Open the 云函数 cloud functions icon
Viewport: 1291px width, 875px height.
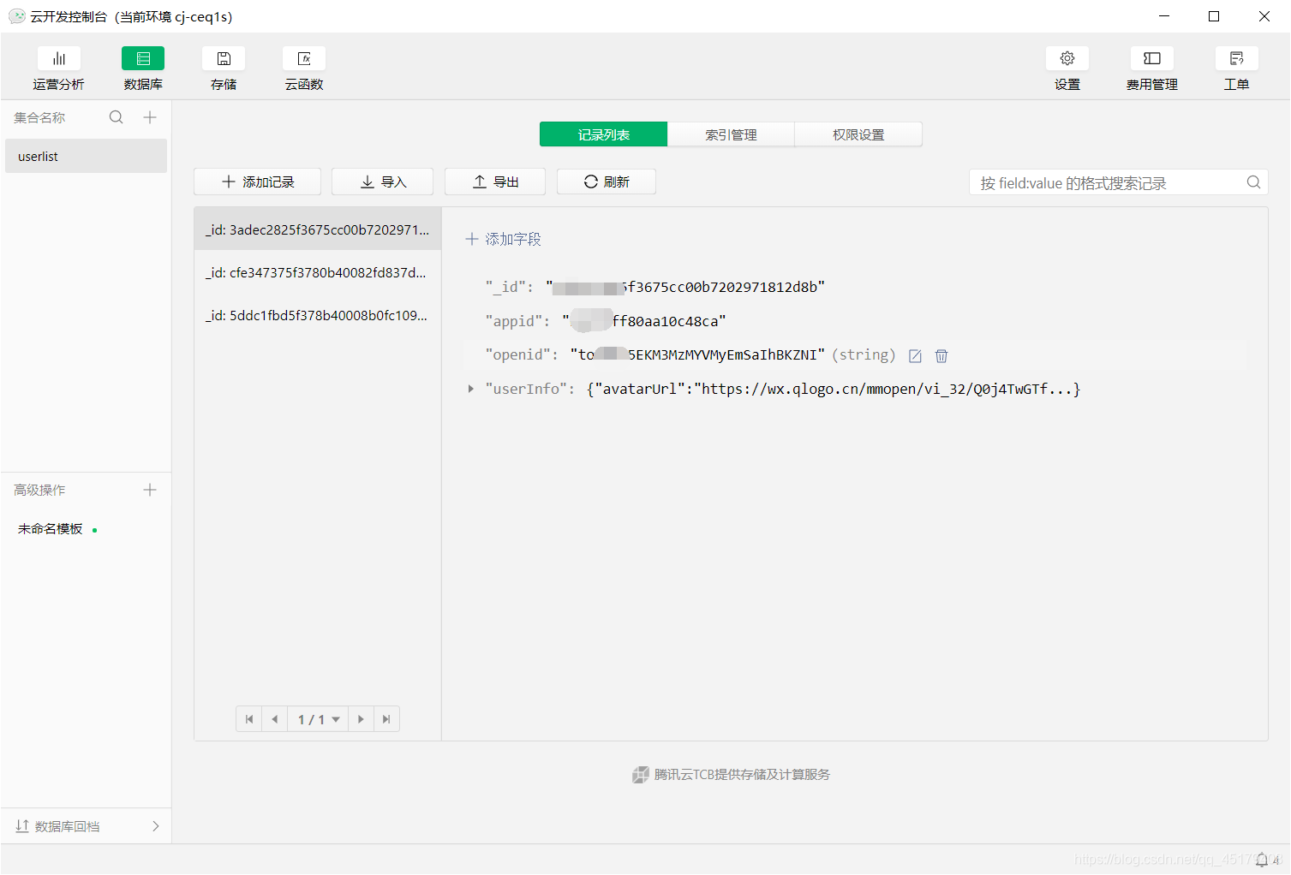[304, 58]
